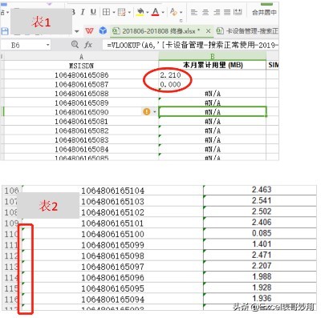The image size is (321, 318).
Task: Select cell 1064806165104 in table 2
Action: coord(112,191)
